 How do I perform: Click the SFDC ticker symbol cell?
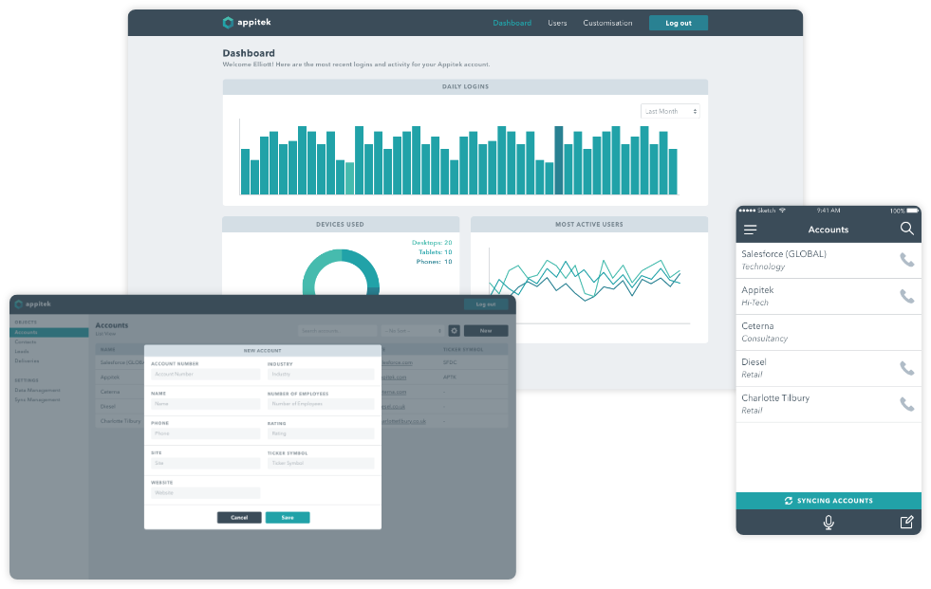[450, 362]
